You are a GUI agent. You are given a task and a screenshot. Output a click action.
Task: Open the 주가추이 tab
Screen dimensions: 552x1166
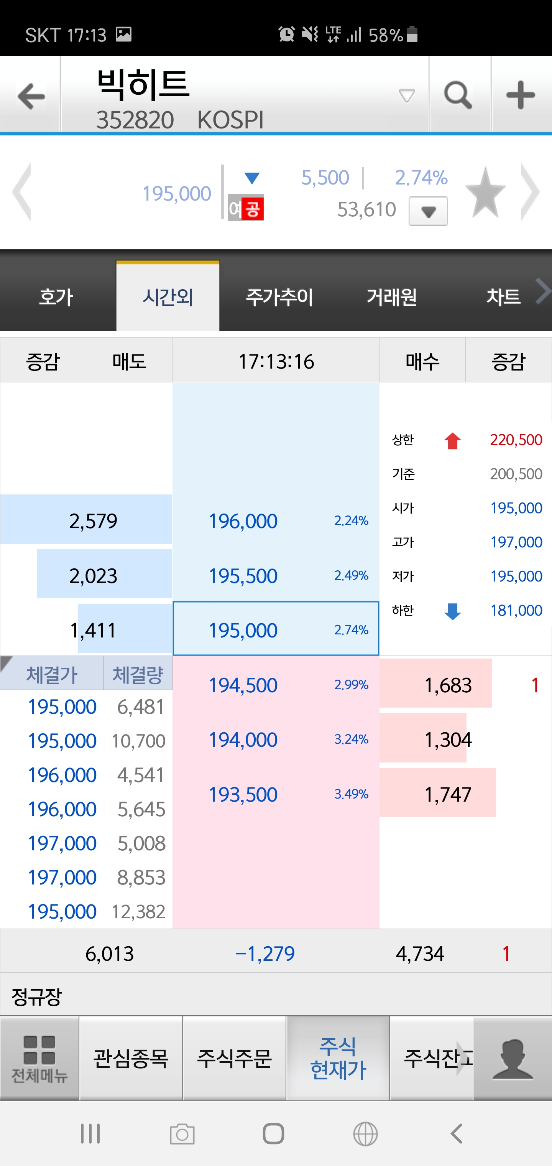tap(279, 297)
